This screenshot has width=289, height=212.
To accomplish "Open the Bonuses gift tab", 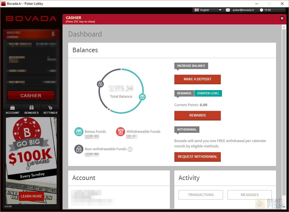I will (x=32, y=110).
